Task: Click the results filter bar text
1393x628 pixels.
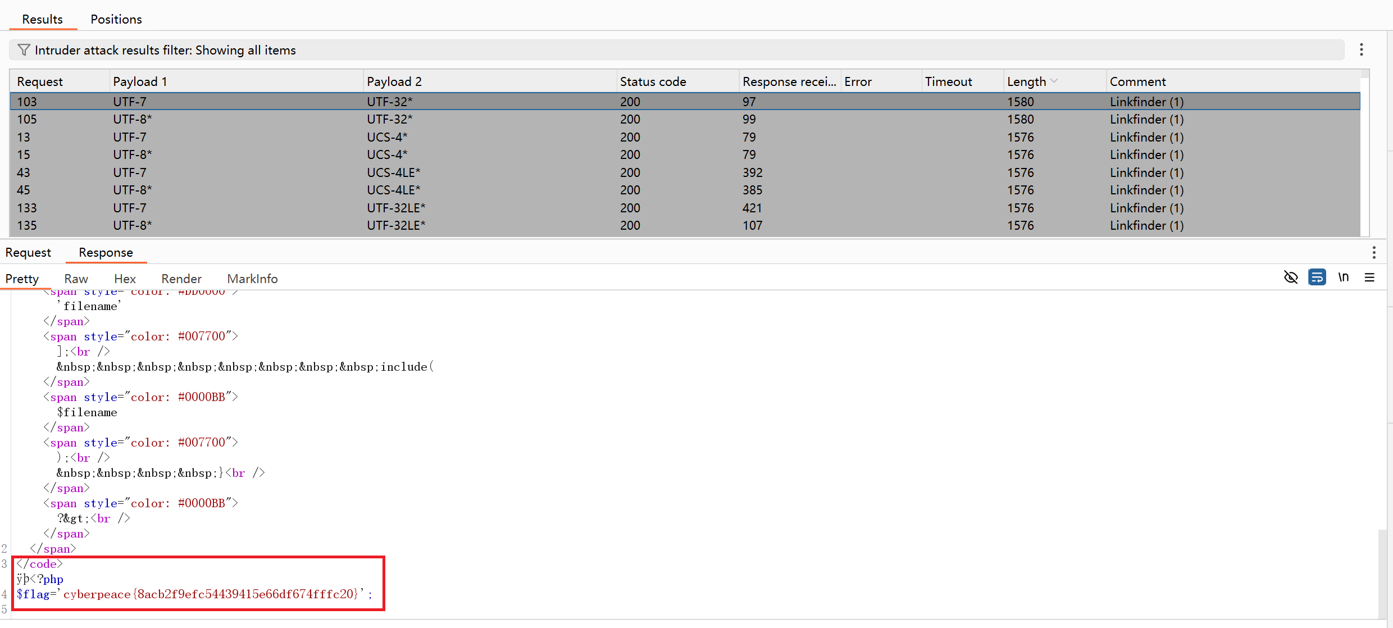Action: point(165,50)
